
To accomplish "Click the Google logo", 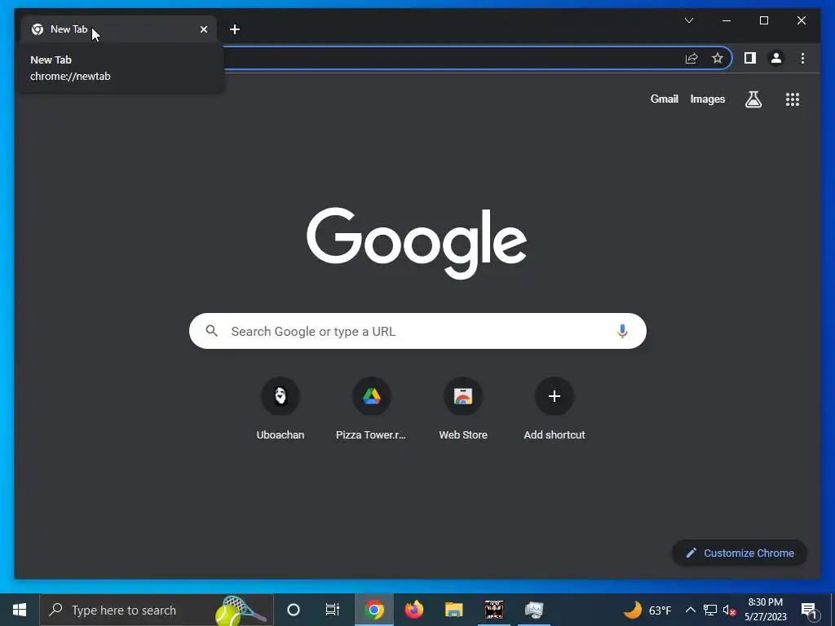I will click(x=417, y=243).
